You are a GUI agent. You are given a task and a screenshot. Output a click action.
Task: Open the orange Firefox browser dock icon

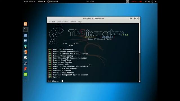[25, 24]
